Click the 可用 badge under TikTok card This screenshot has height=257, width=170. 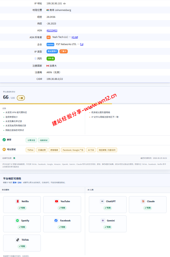pyautogui.click(x=22, y=246)
